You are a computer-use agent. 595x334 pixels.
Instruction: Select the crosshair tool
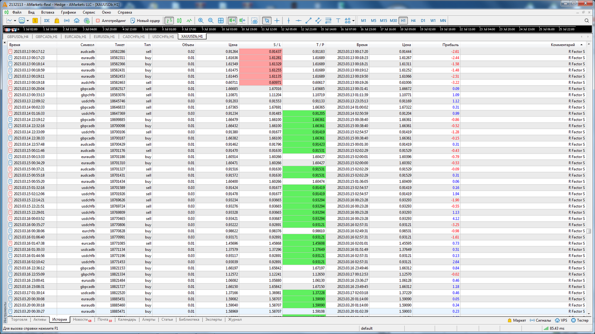click(277, 21)
